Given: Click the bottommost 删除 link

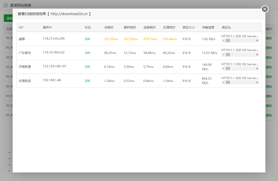Looking at the screenshot, I should tap(269, 115).
